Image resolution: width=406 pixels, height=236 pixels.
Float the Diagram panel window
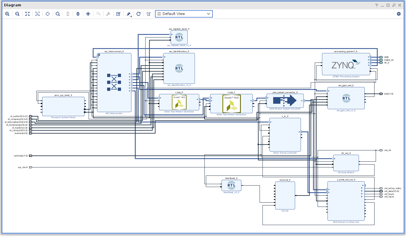click(x=394, y=5)
